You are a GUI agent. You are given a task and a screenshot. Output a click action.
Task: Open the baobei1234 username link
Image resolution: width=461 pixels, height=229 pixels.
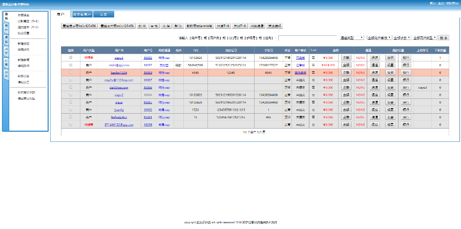119,73
